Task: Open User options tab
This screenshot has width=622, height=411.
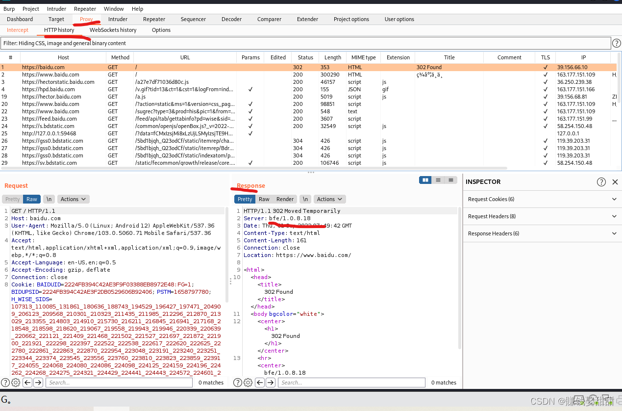Action: coord(399,19)
